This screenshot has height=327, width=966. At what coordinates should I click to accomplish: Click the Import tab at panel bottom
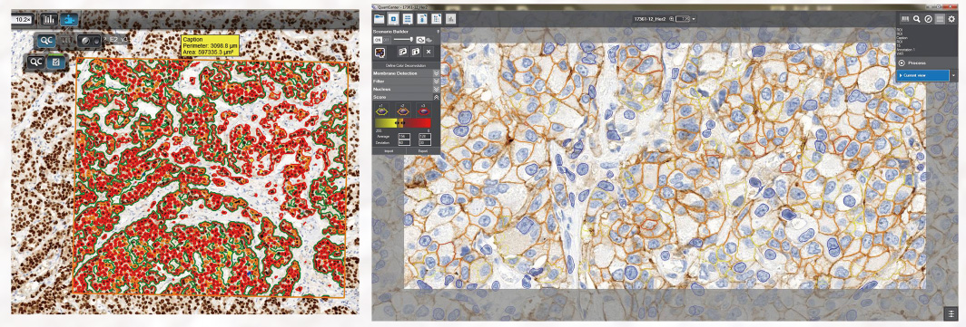pos(389,150)
